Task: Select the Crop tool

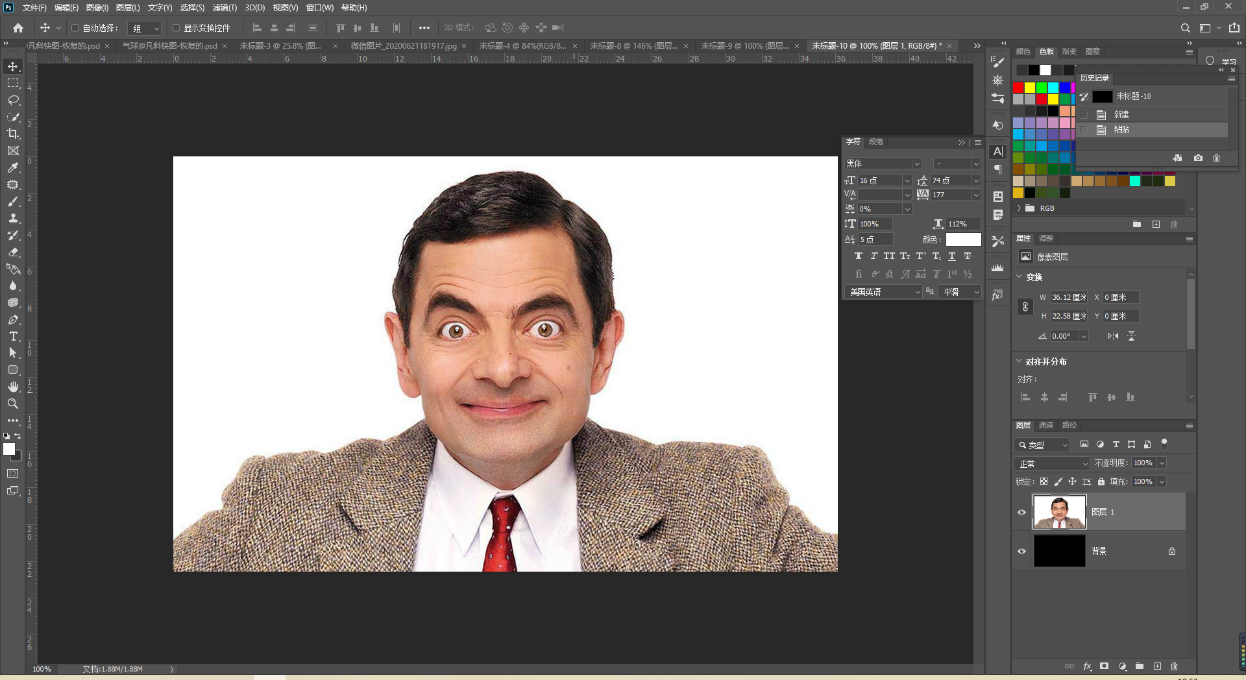Action: click(x=13, y=134)
